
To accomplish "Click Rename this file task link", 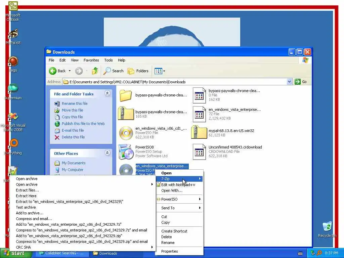I will point(75,103).
